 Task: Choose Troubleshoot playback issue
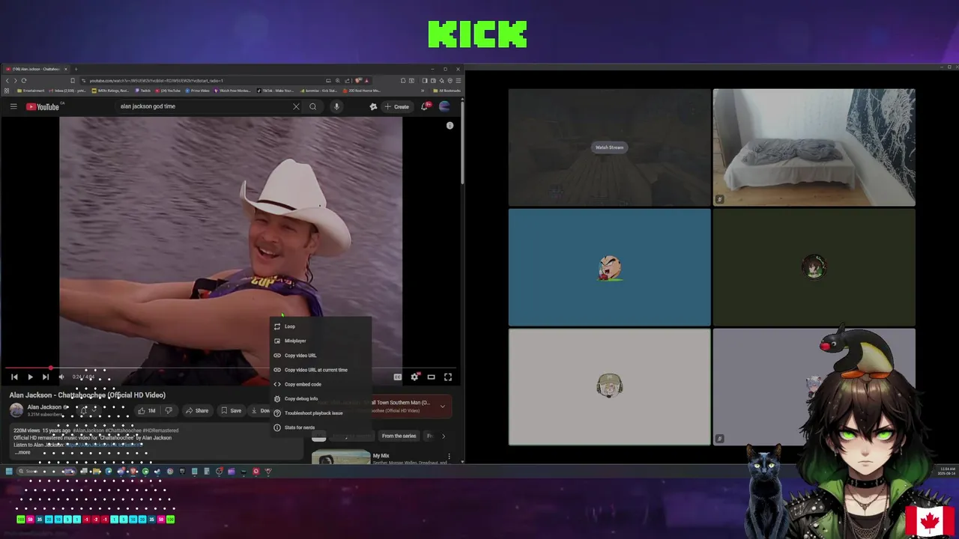coord(321,413)
